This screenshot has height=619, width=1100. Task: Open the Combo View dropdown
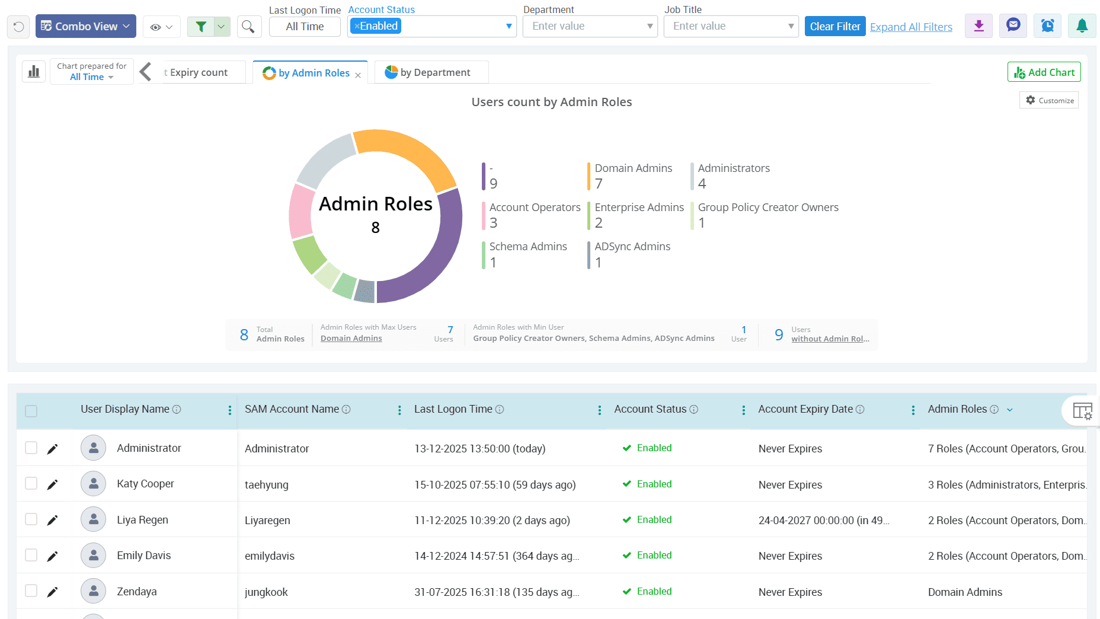[x=86, y=27]
